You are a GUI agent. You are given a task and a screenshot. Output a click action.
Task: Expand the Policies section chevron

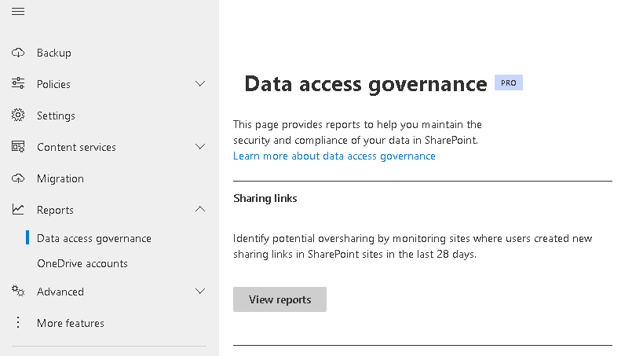(200, 84)
